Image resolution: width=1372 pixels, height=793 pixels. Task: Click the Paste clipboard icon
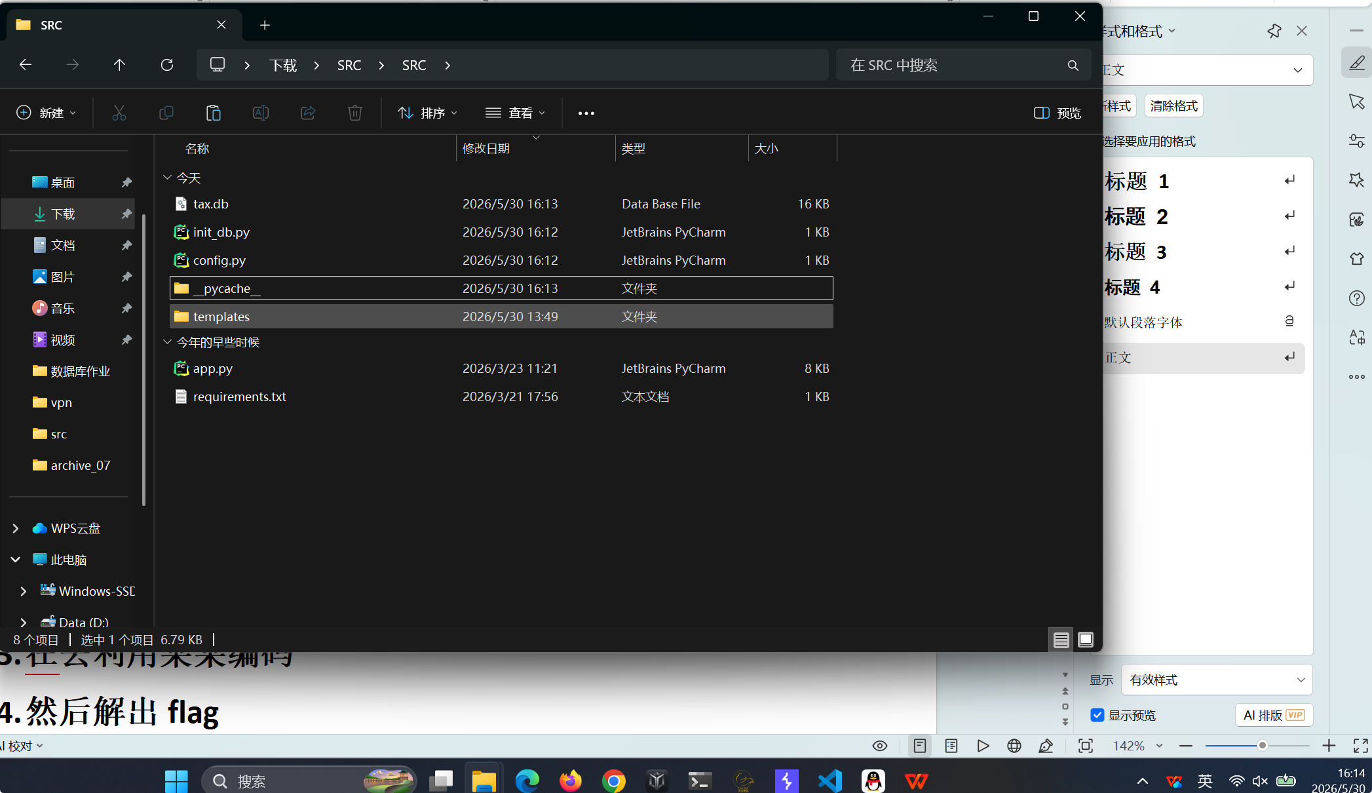pyautogui.click(x=214, y=113)
